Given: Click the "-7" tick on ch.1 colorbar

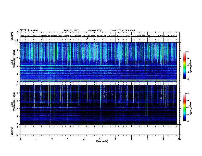Looking at the screenshot, I should coord(188,79).
